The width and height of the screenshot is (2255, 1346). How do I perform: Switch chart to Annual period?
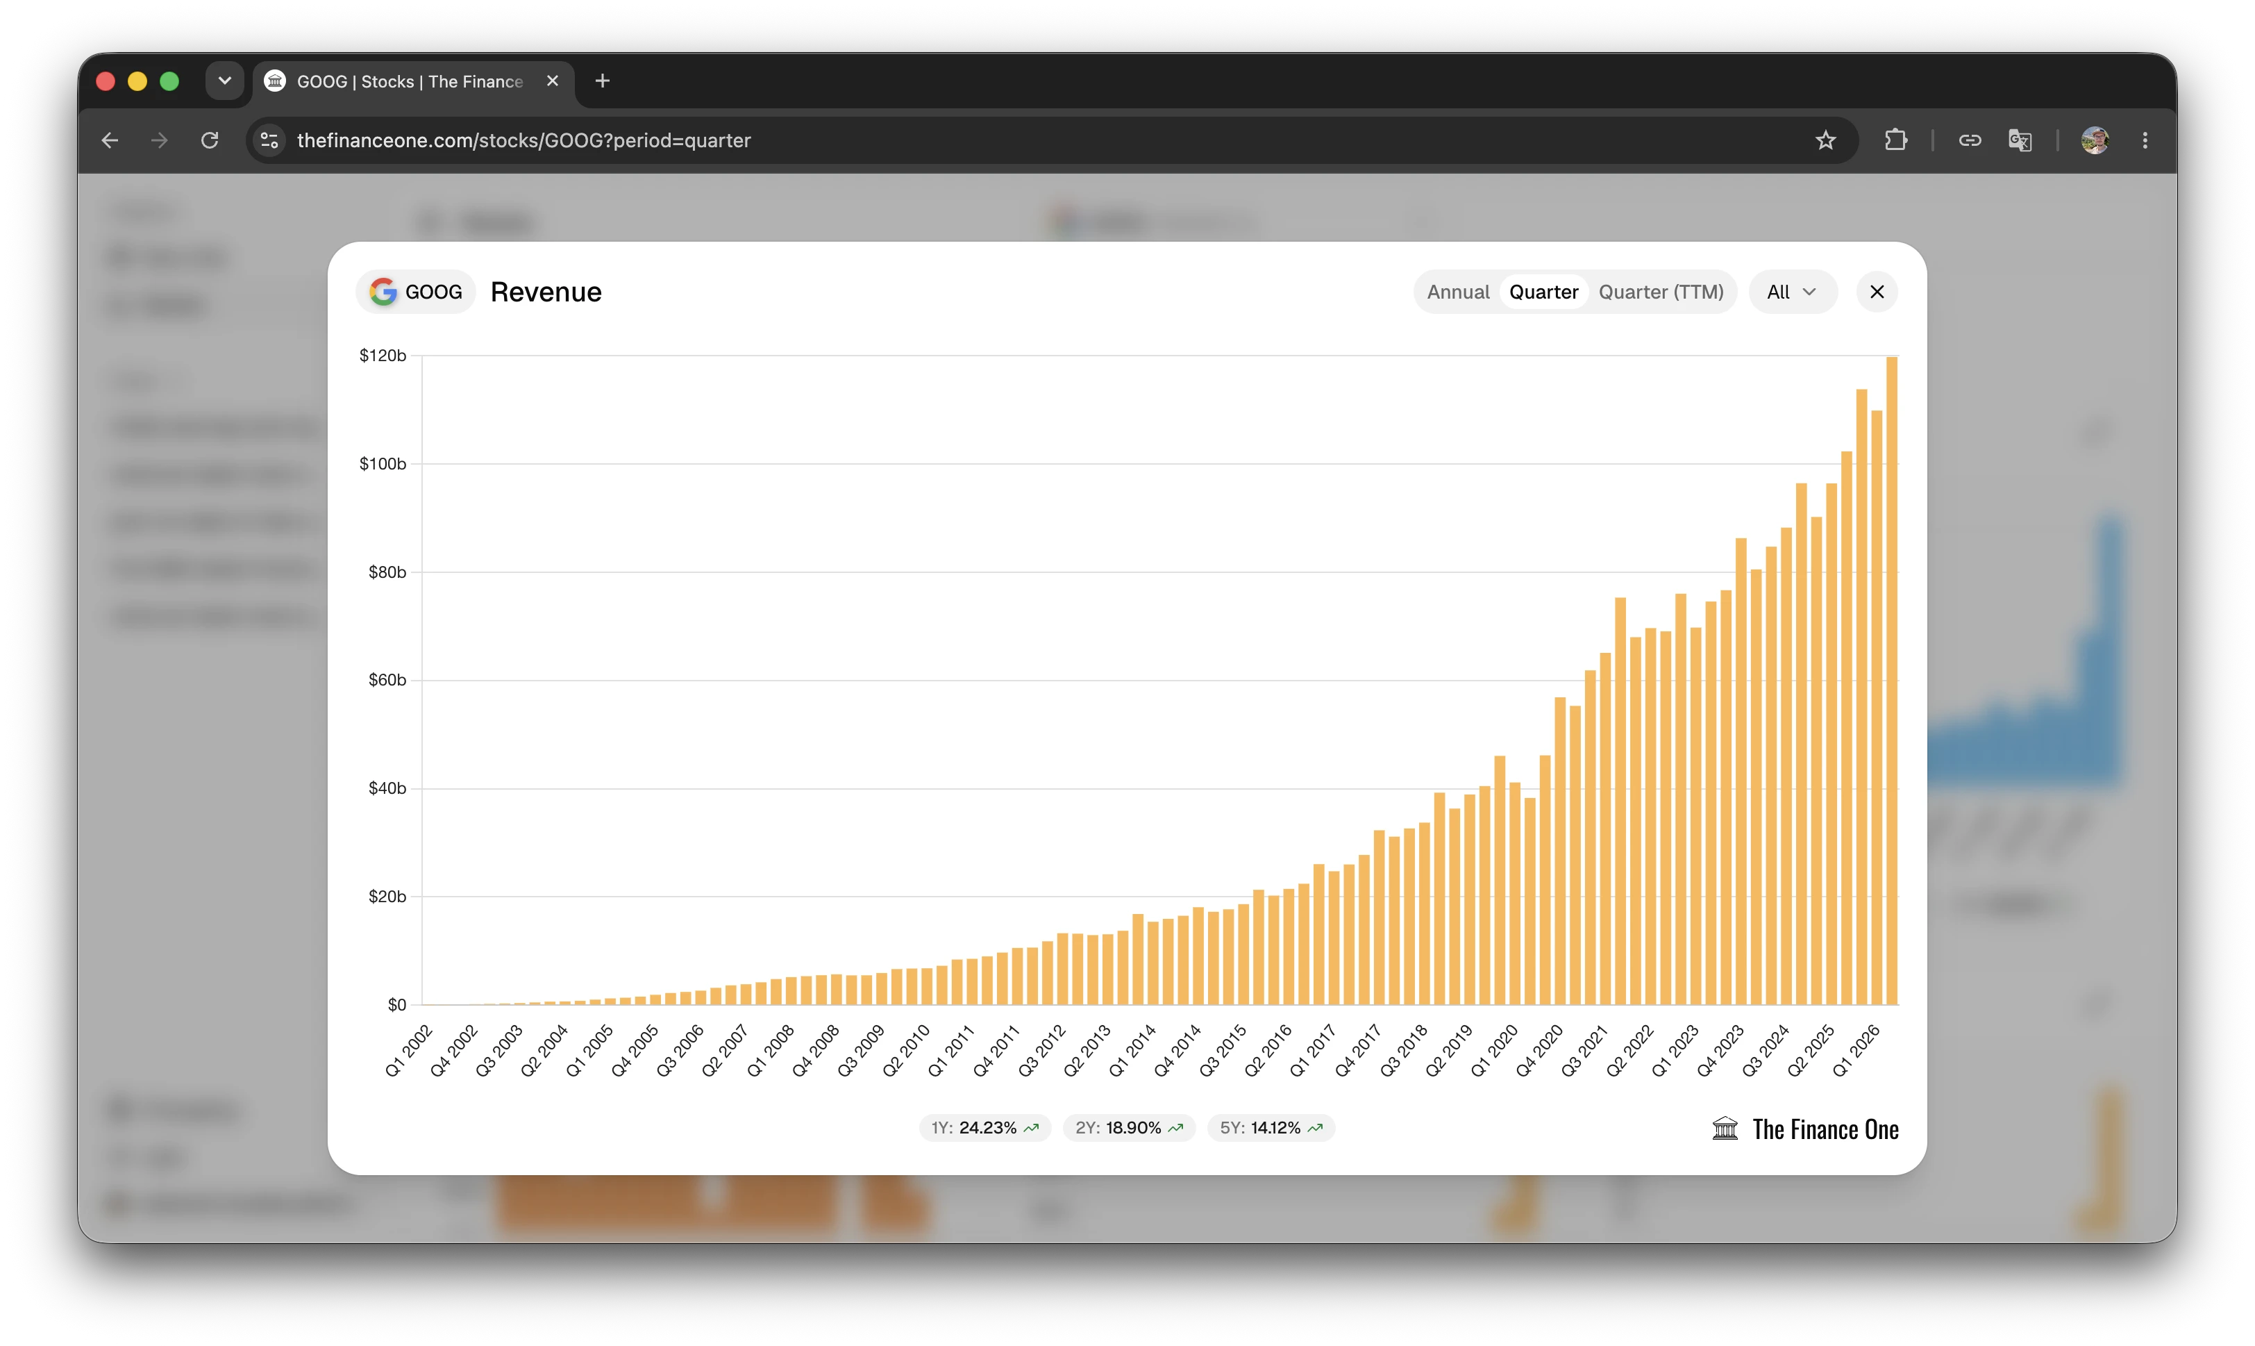coord(1458,292)
